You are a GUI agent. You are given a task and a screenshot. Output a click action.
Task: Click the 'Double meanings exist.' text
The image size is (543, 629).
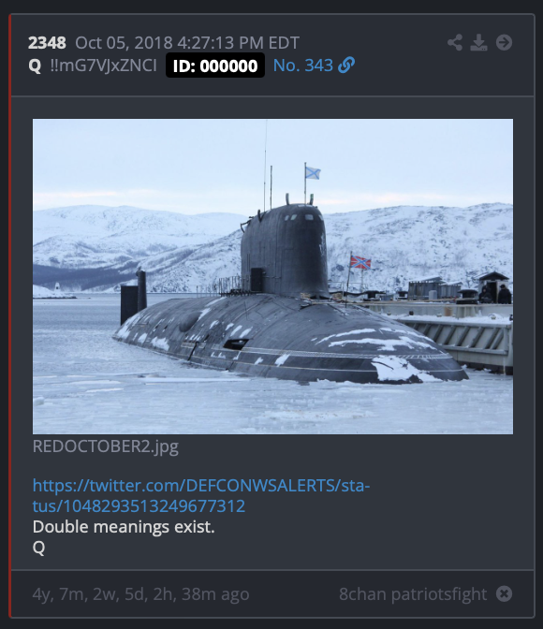click(x=124, y=527)
